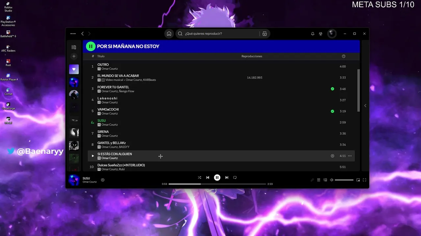Screen dimensions: 421x236
Task: Click the equalizer playing icon beside SUSU
Action: [x=92, y=122]
